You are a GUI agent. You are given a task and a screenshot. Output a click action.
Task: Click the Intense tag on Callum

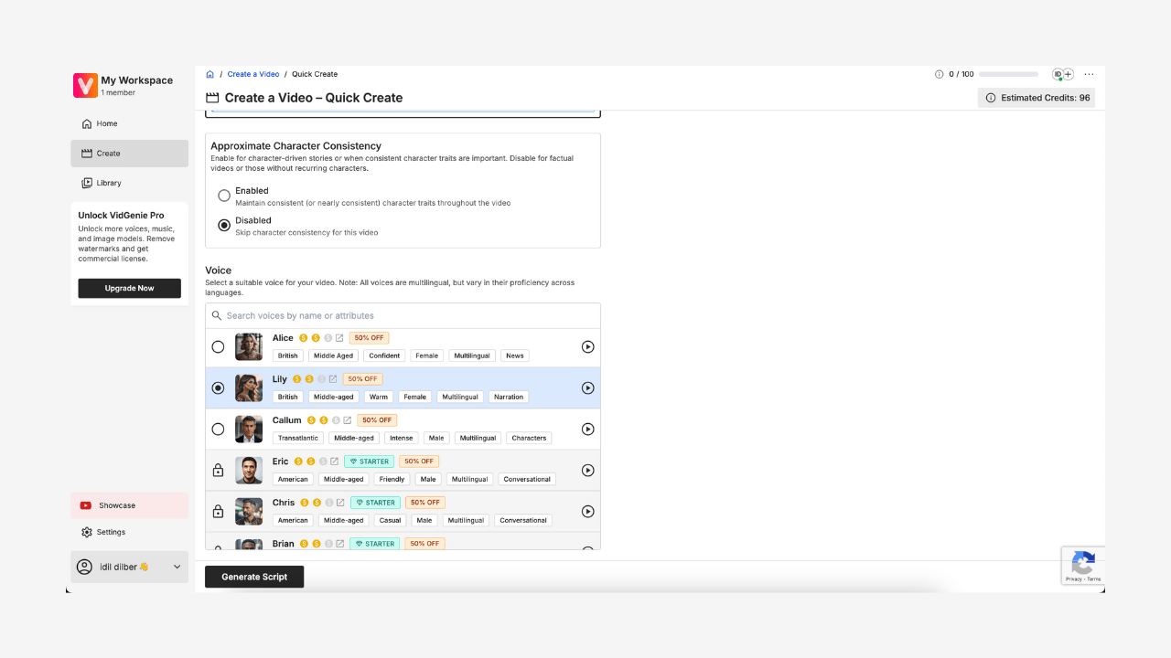tap(402, 438)
